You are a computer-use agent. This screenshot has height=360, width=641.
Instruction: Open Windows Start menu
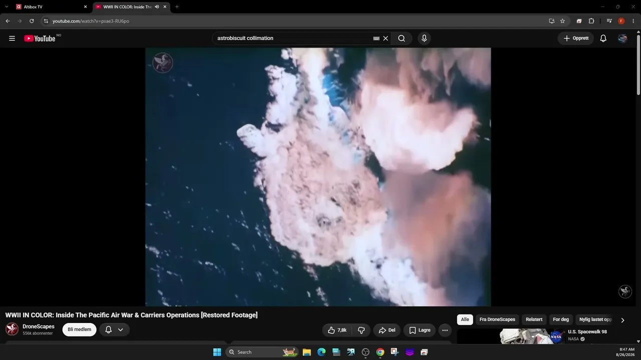pyautogui.click(x=217, y=352)
